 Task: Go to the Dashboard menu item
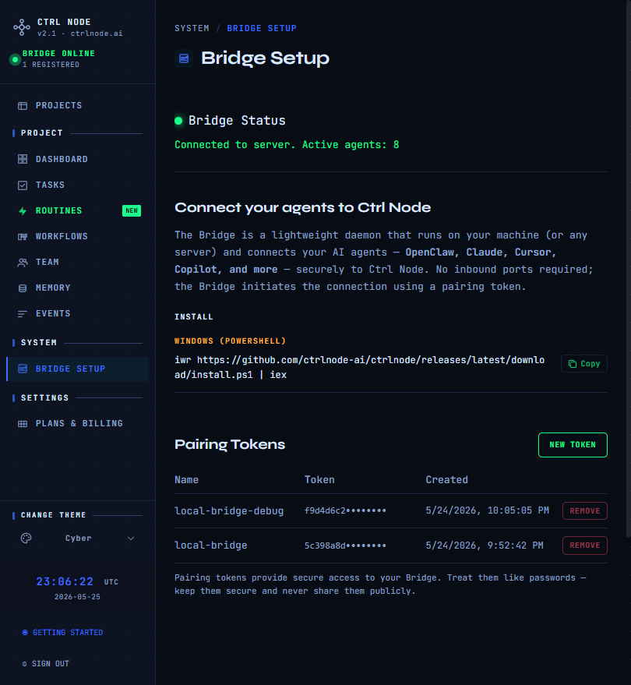pyautogui.click(x=78, y=159)
